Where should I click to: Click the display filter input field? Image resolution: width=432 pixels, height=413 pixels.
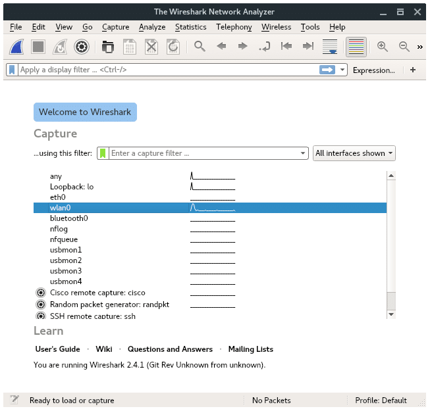(x=168, y=70)
